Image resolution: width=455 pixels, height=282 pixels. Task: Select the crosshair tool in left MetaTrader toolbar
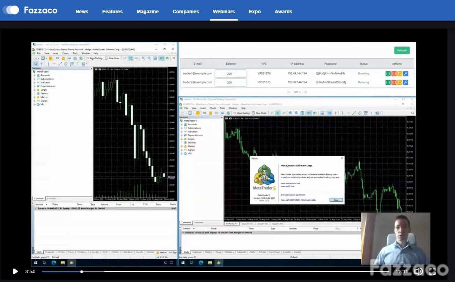click(42, 64)
